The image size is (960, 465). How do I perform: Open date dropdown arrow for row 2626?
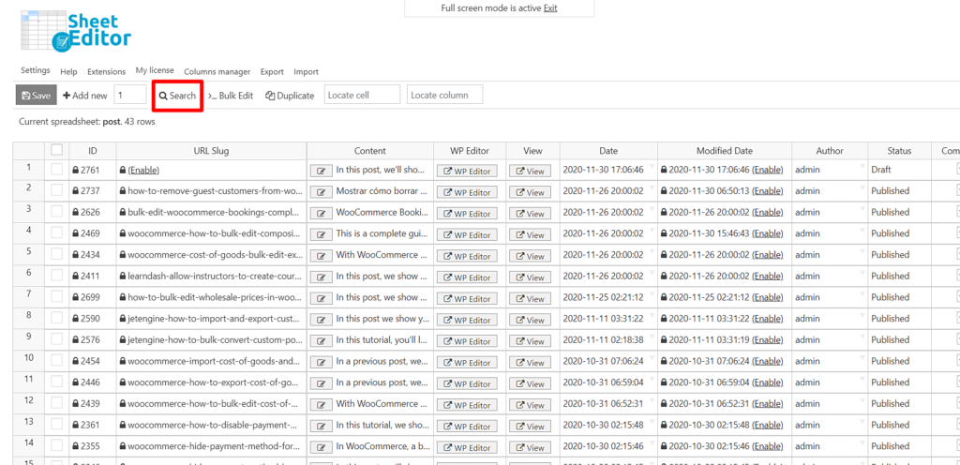[652, 209]
